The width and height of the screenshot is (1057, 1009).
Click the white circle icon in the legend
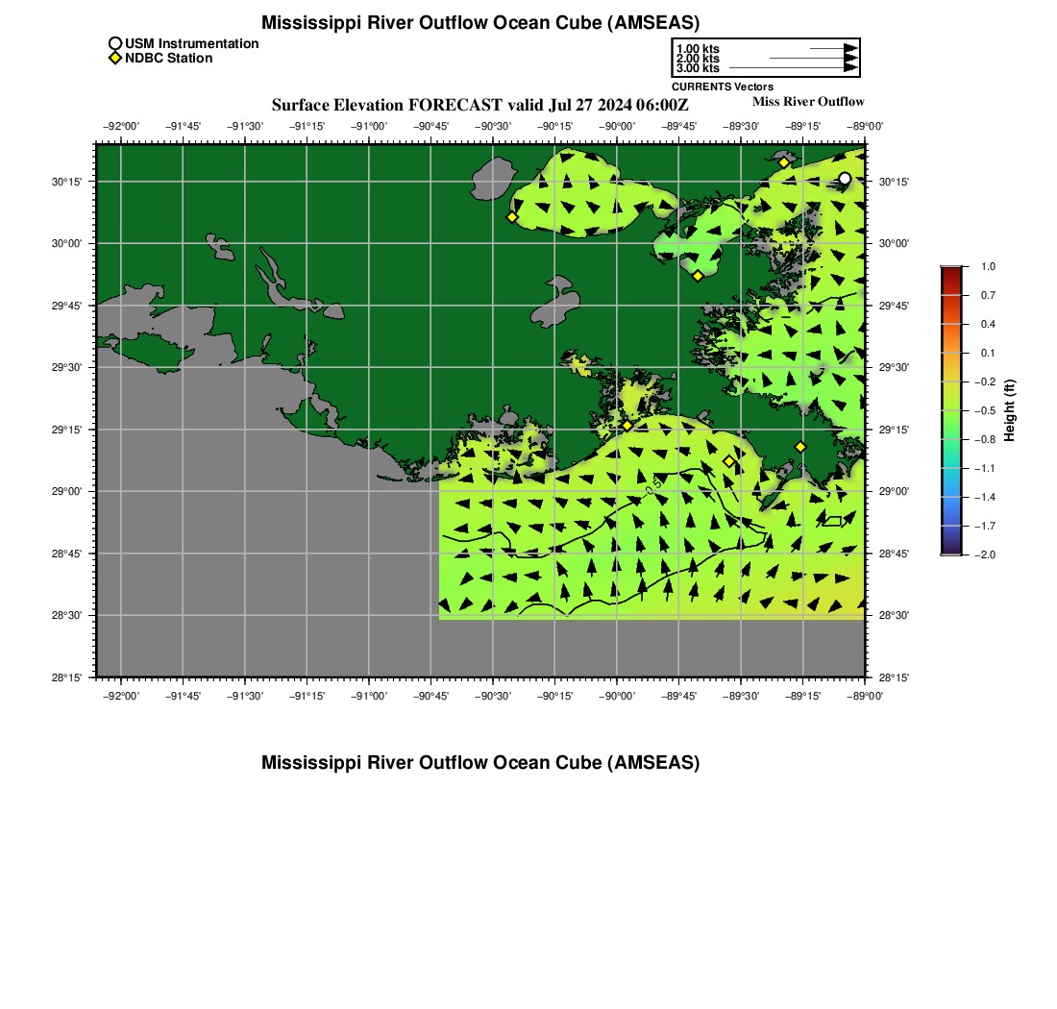[115, 43]
